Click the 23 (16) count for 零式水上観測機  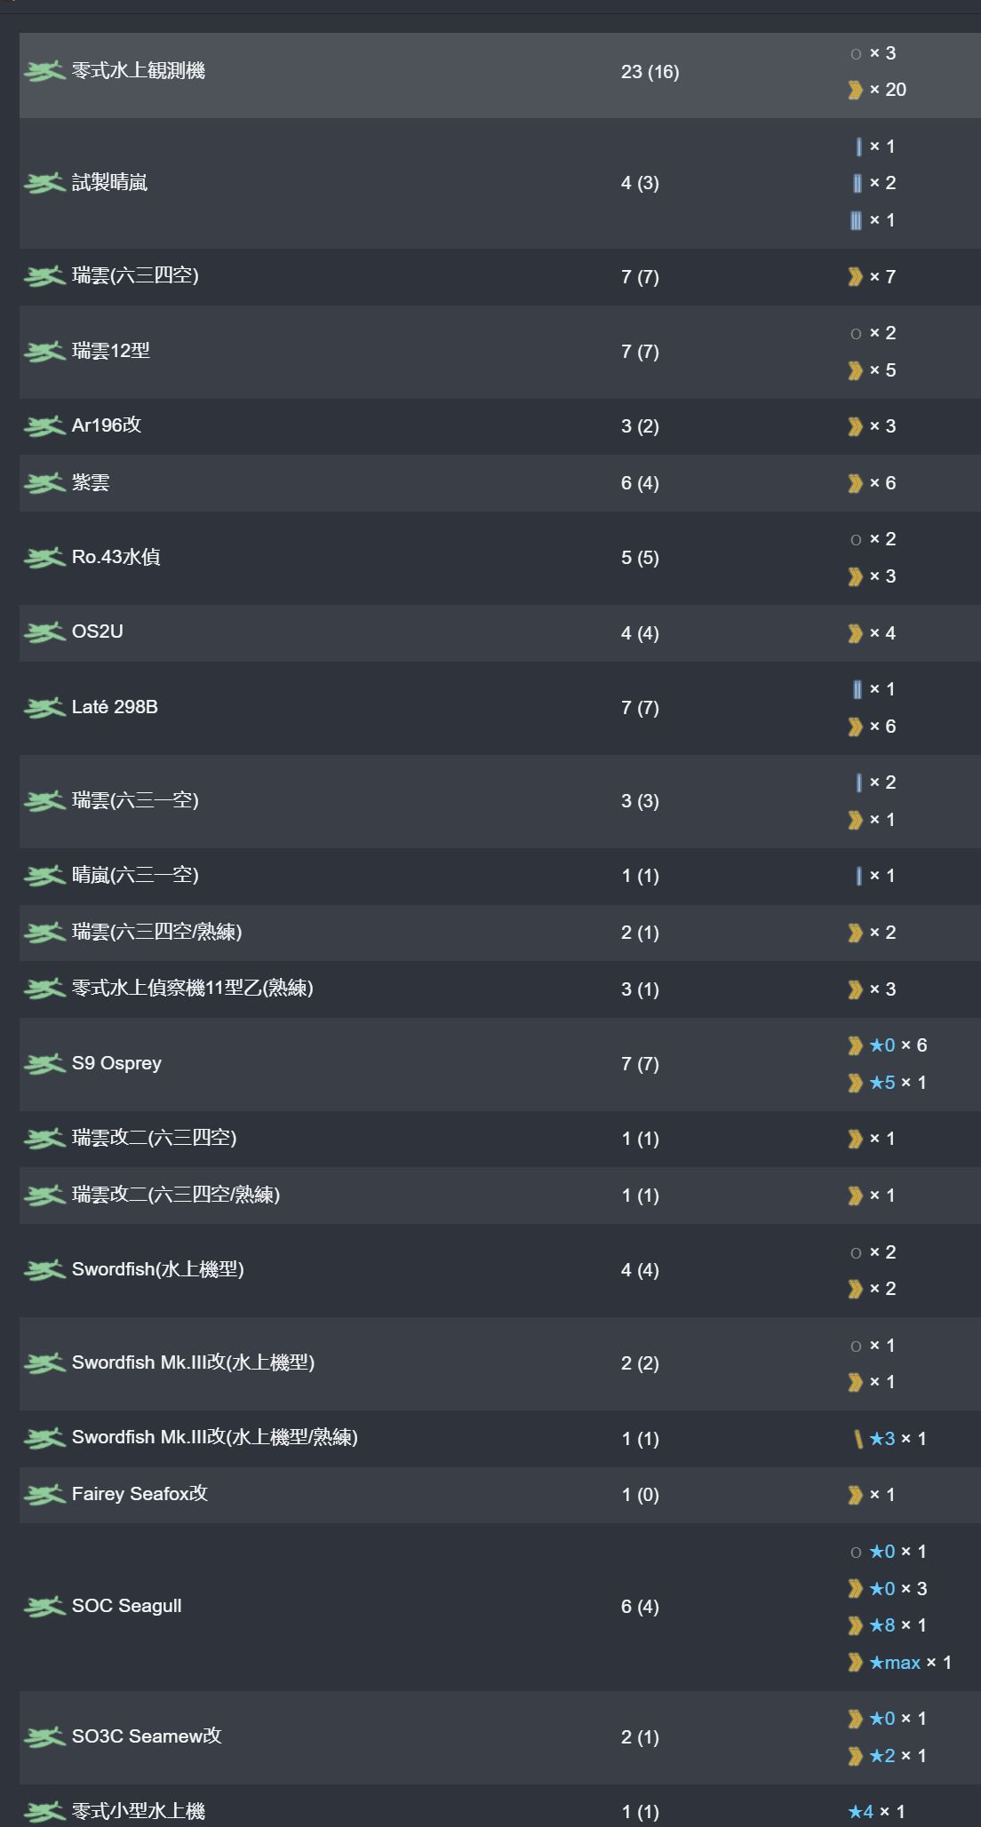point(650,72)
